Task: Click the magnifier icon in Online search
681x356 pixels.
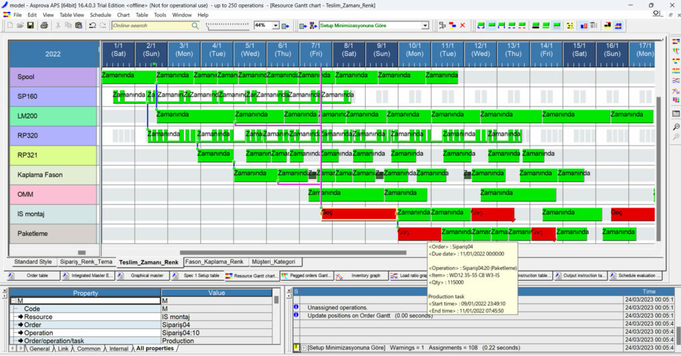Action: point(195,26)
